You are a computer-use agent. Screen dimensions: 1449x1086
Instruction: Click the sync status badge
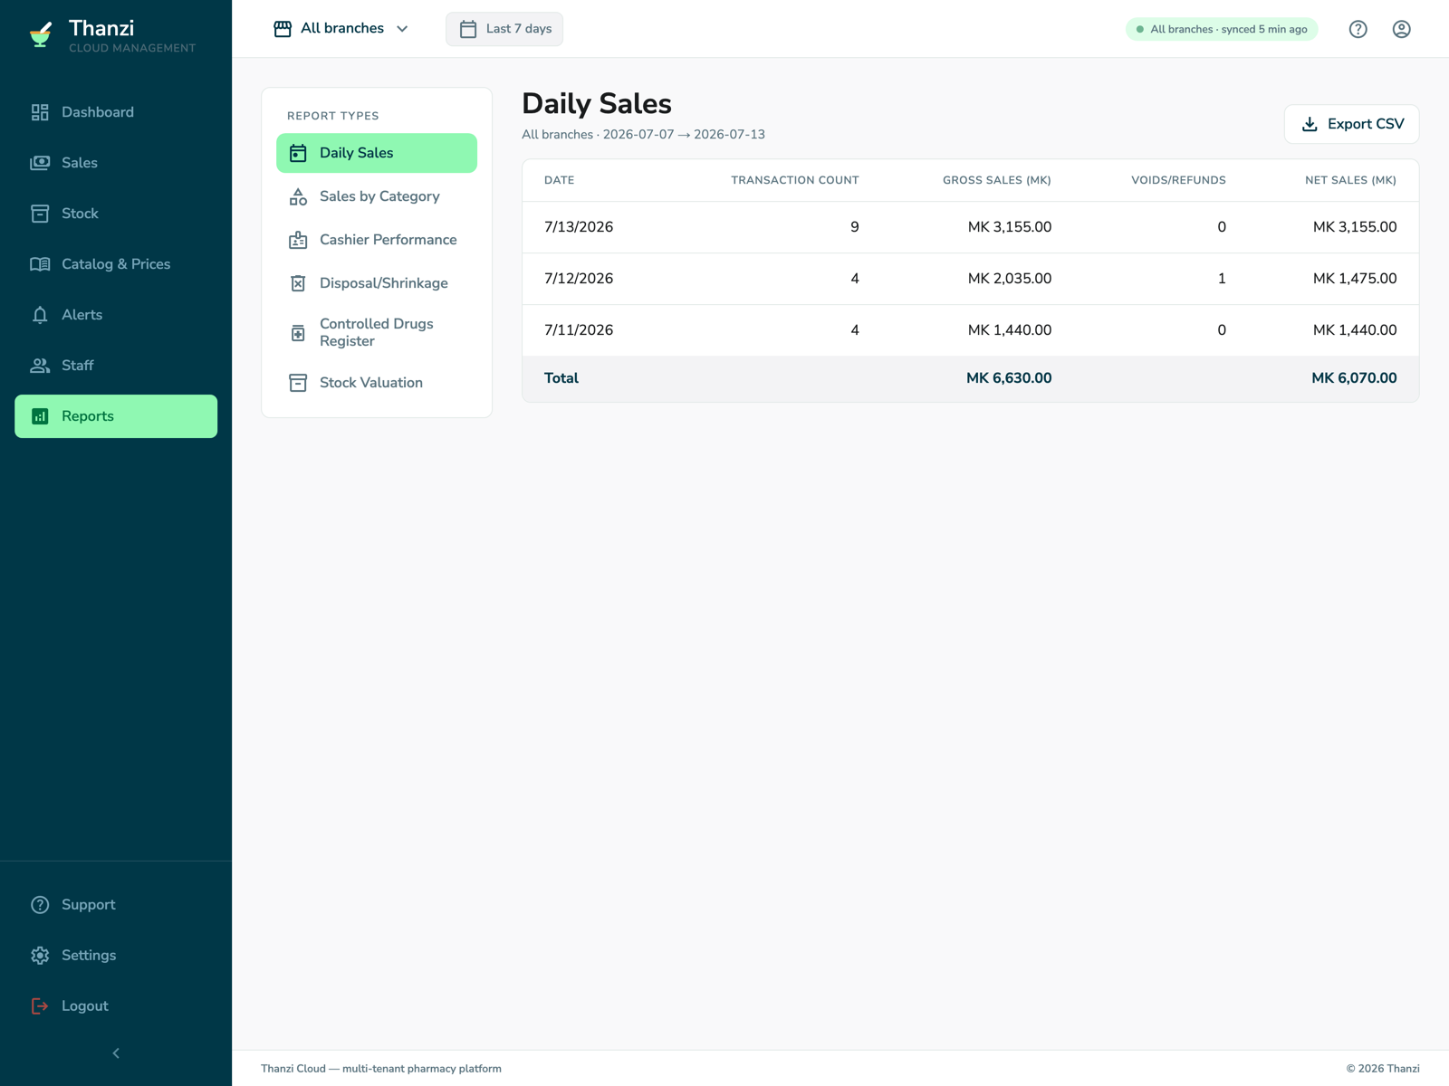1222,29
